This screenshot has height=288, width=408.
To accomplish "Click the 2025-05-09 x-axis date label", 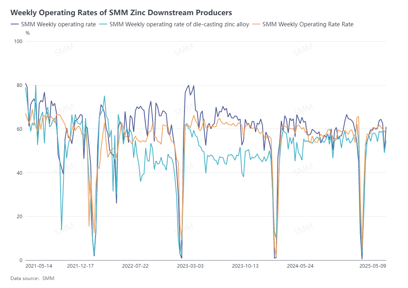I will pos(373,266).
